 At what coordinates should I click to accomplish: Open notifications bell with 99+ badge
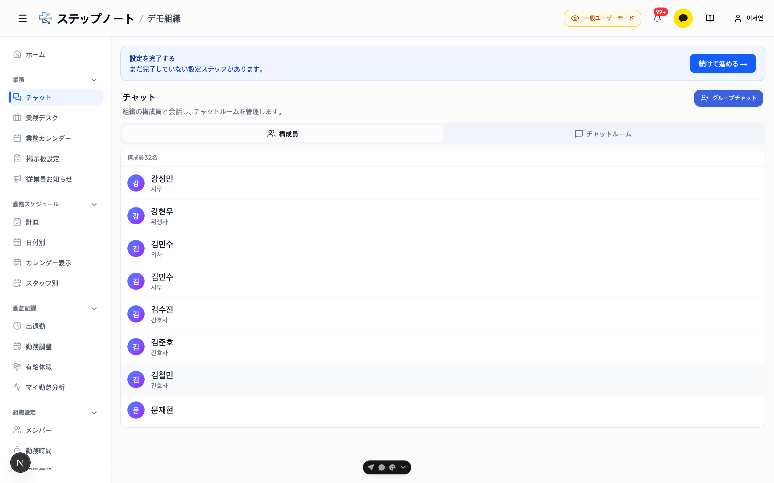pos(657,18)
